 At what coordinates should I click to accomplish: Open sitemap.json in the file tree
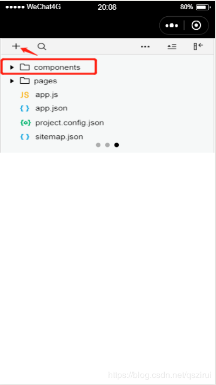tap(59, 136)
